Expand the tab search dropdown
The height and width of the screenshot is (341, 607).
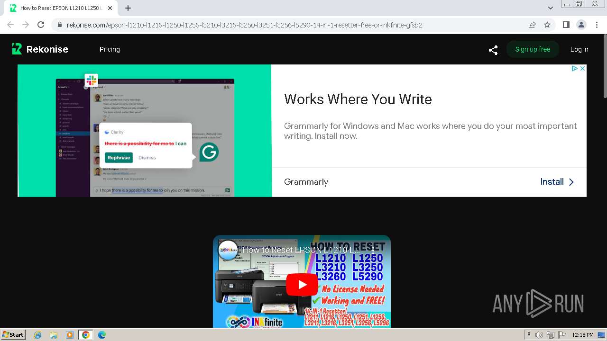click(x=550, y=8)
